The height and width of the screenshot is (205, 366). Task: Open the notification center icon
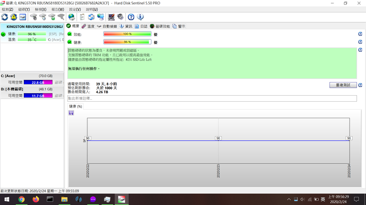coord(356,199)
